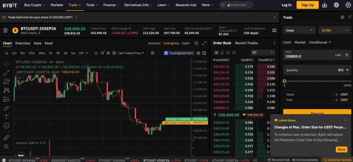
Task: Click the quantity slider start handle
Action: [284, 81]
